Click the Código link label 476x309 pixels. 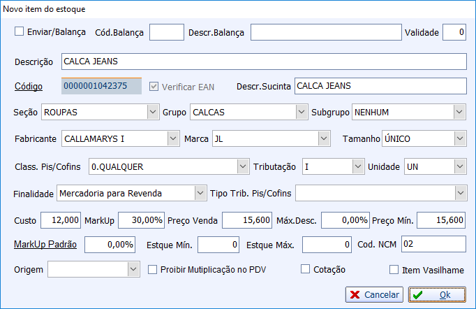29,87
